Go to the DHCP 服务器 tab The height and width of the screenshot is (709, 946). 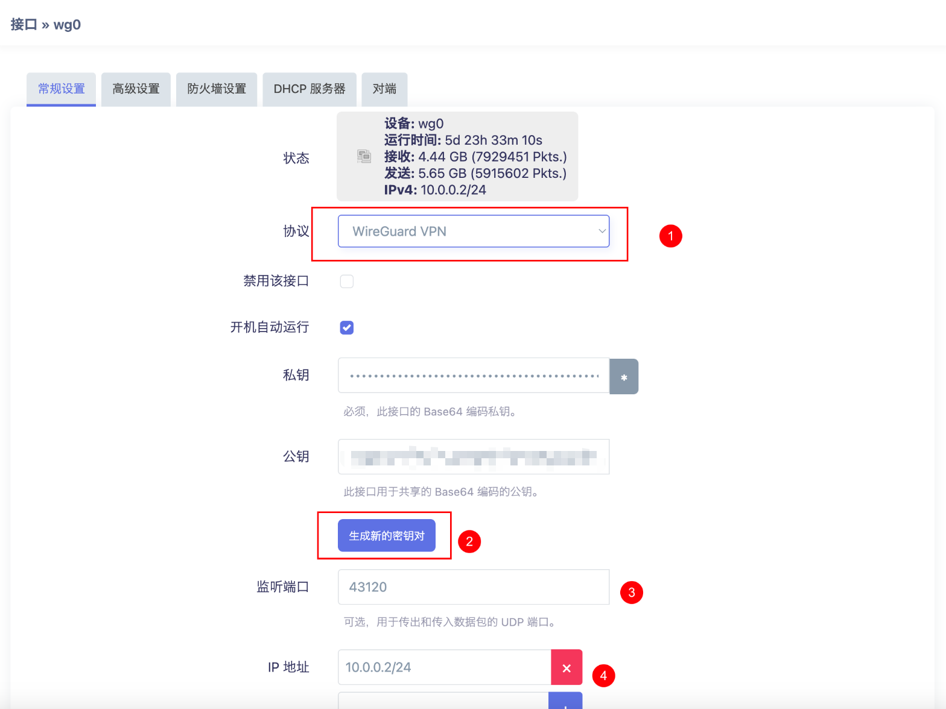[x=310, y=89]
